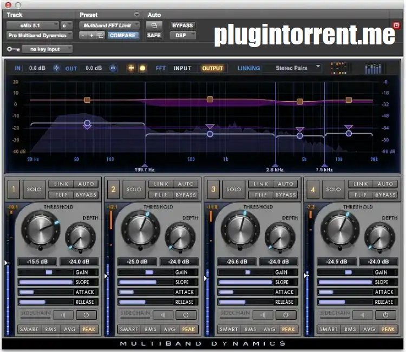Click band 2 sidechain listen speaker icon
Image resolution: width=406 pixels, height=352 pixels.
click(163, 315)
